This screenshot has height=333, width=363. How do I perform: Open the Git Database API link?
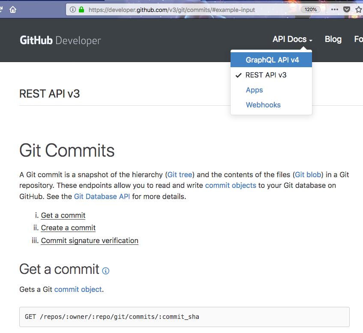[102, 196]
